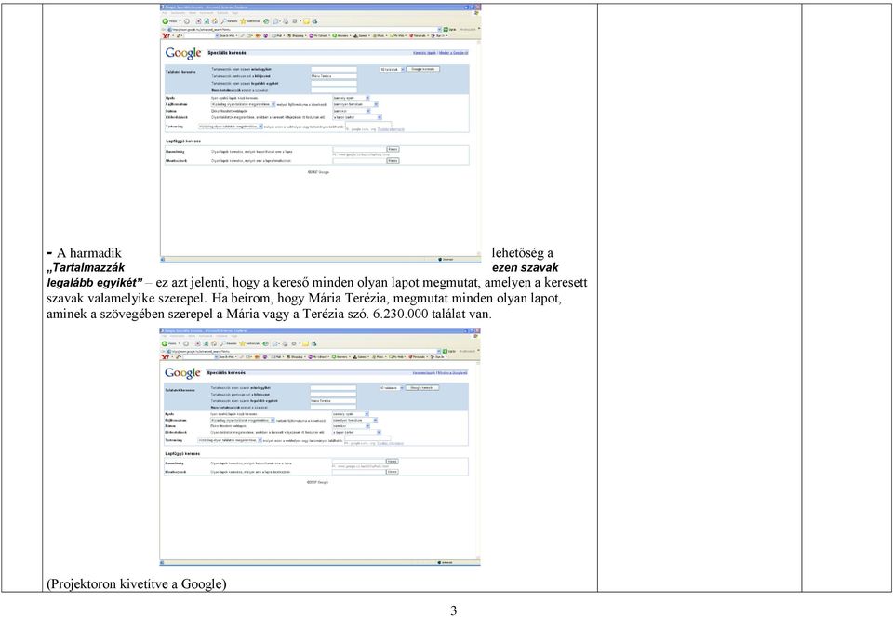The height and width of the screenshot is (617, 893).
Task: Go Home in the upper browser screenshot
Action: click(x=213, y=21)
